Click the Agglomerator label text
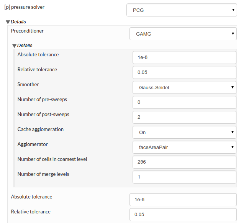The image size is (241, 223). tap(33, 144)
